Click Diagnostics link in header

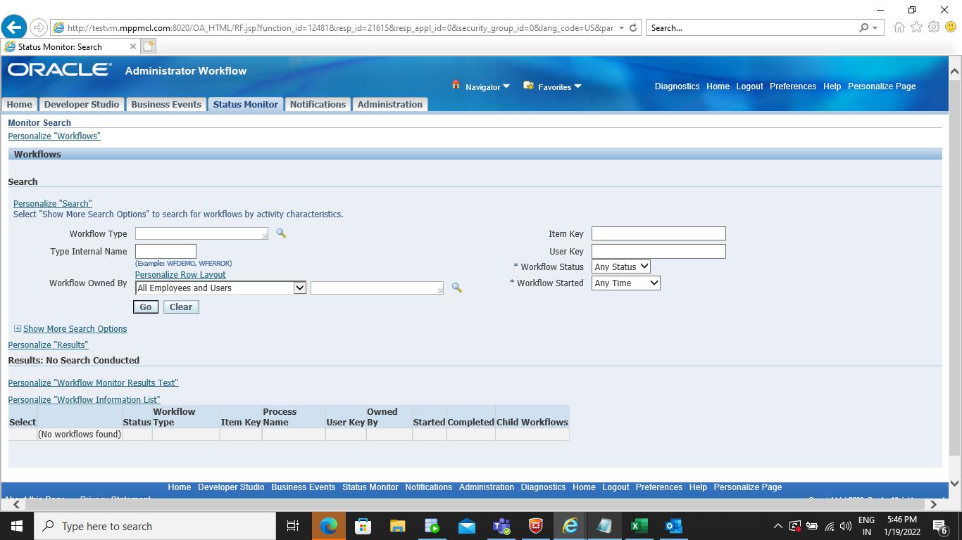(677, 86)
